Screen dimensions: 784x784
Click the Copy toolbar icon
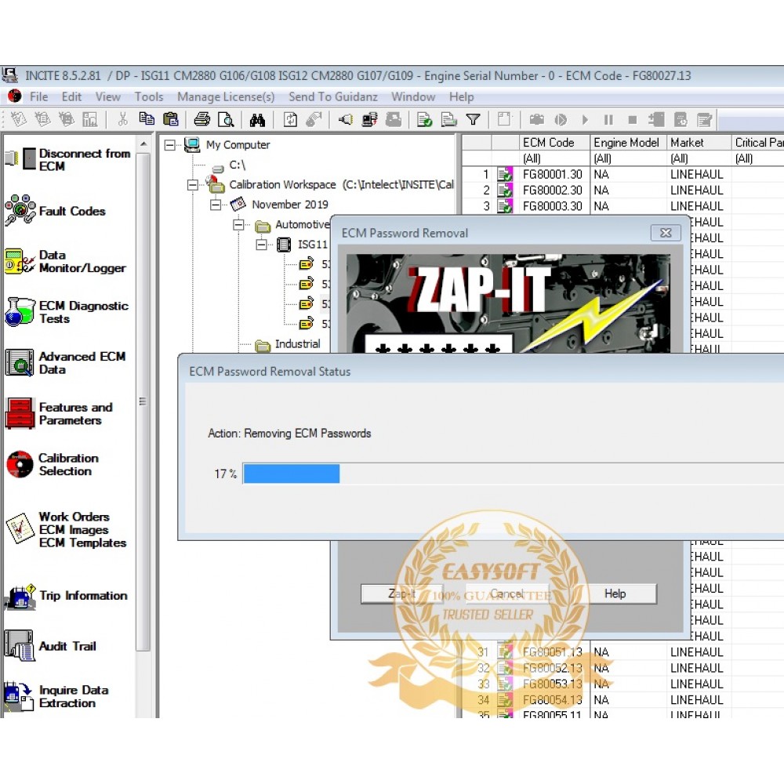(147, 119)
